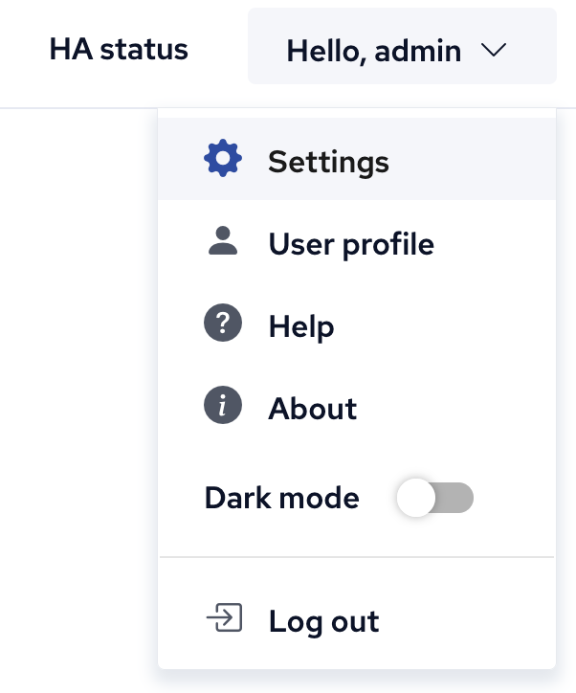Toggle the Dark mode switch
576x693 pixels.
435,499
